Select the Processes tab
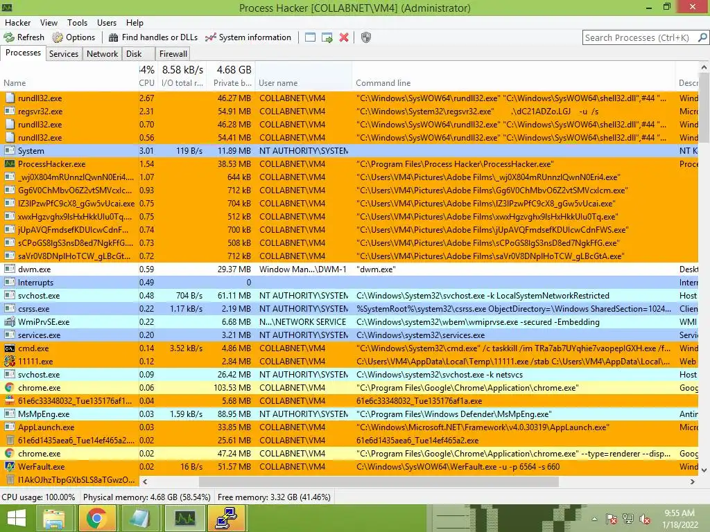This screenshot has height=532, width=710. pyautogui.click(x=23, y=53)
